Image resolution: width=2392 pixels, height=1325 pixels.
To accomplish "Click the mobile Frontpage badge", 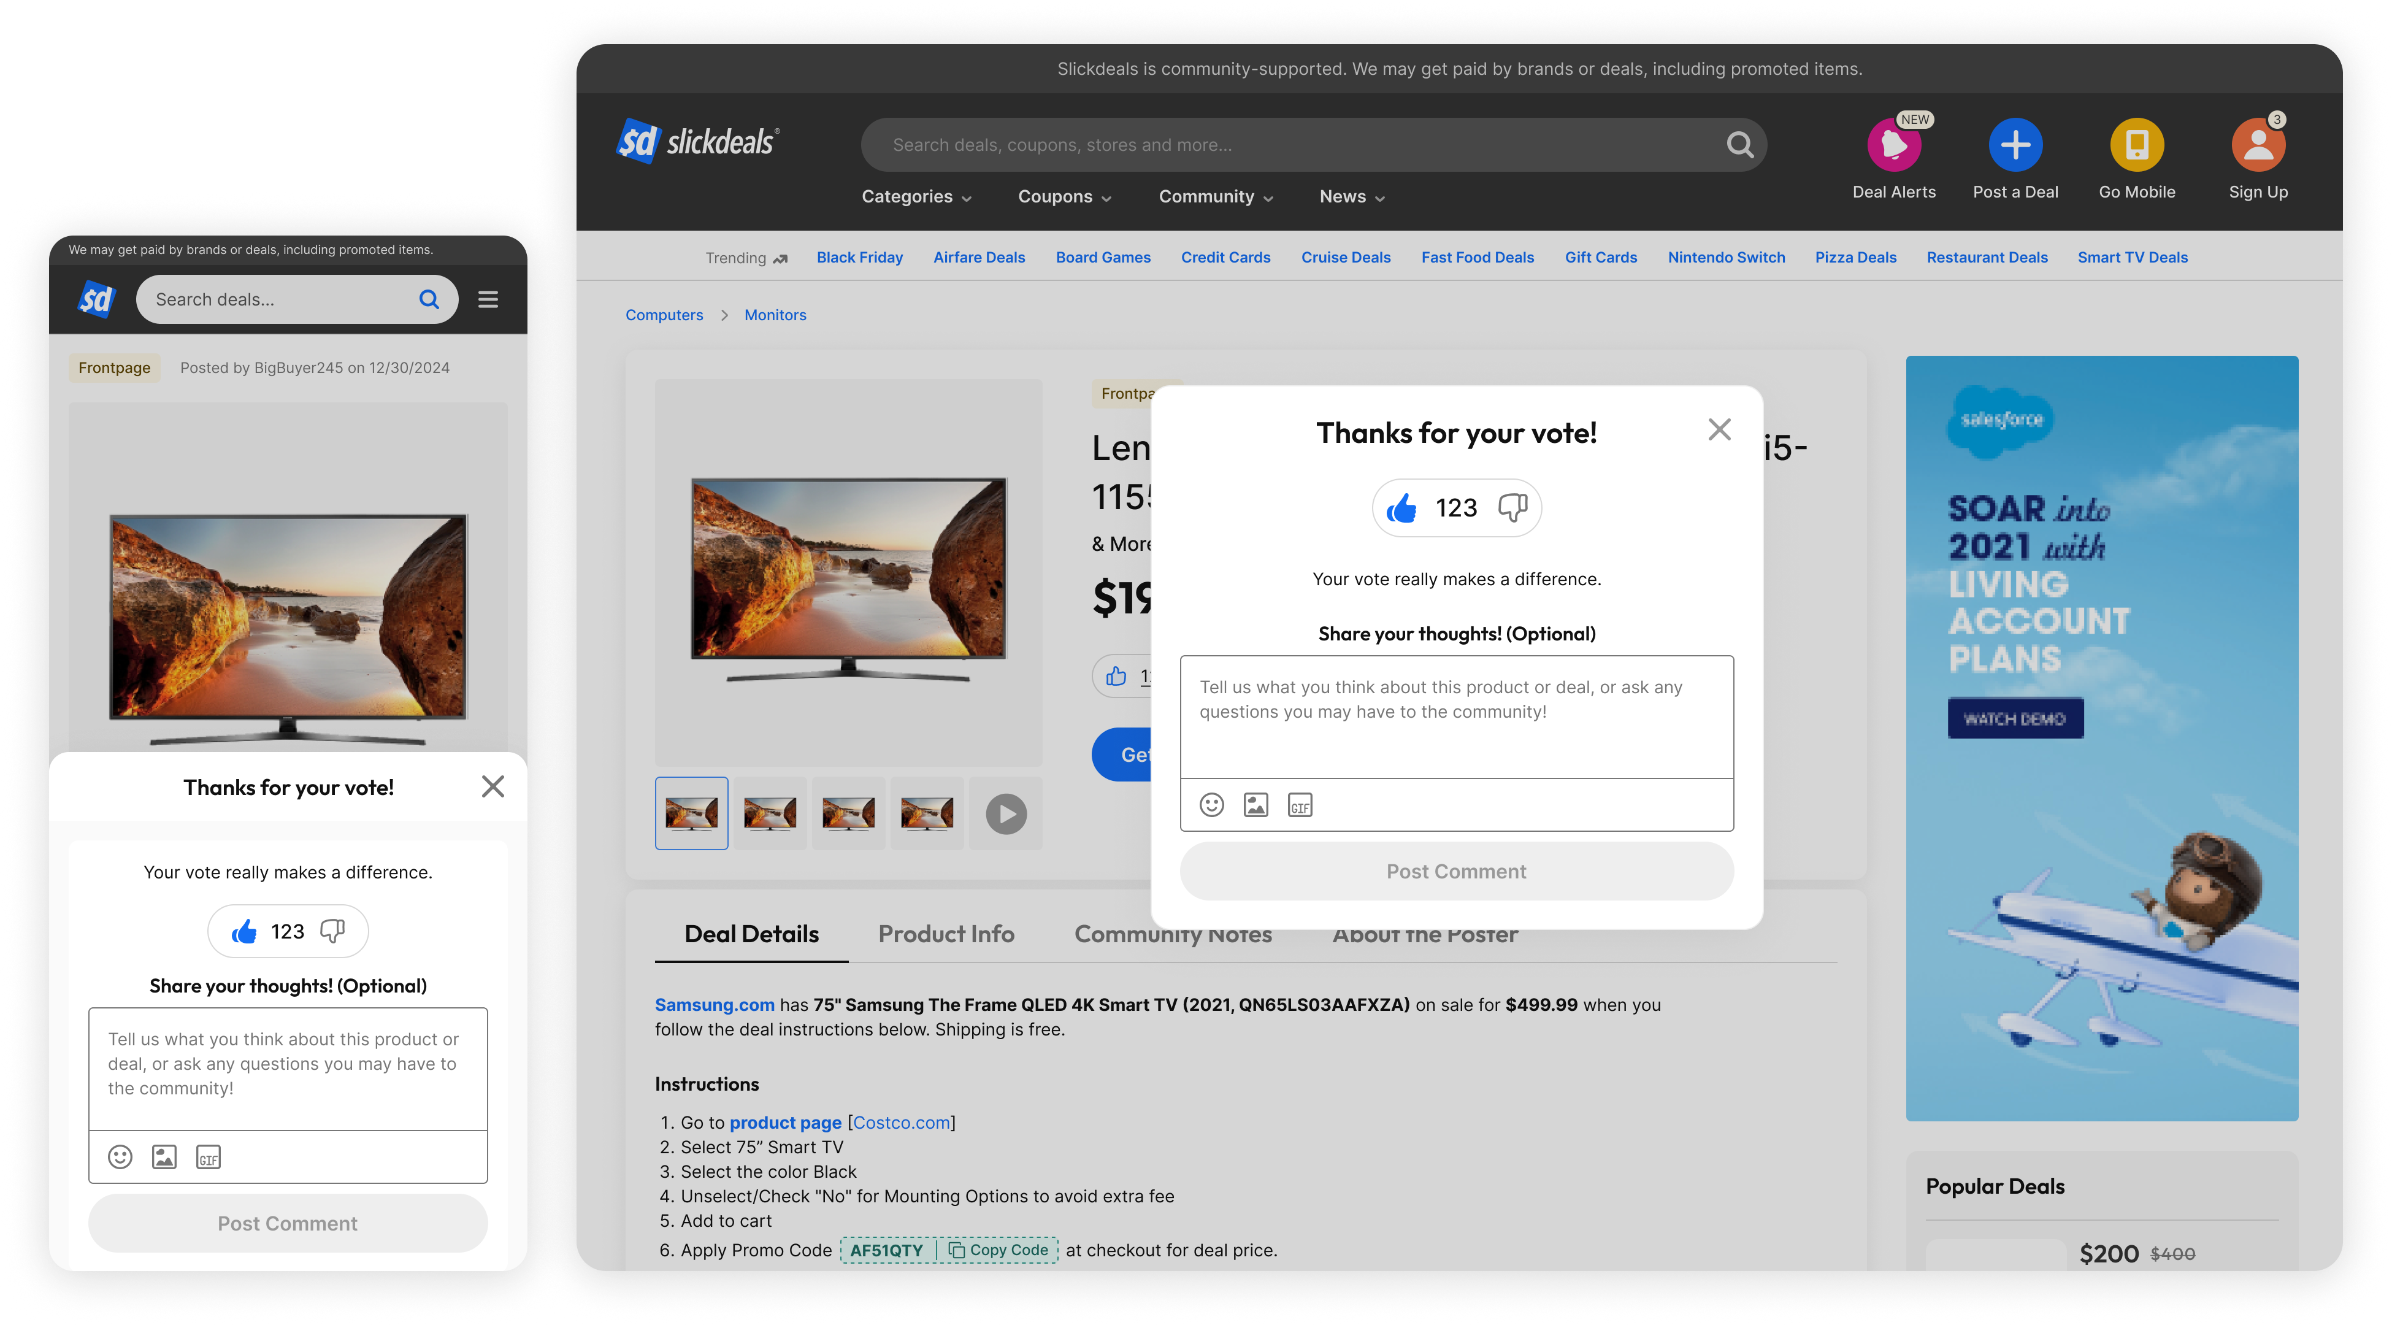I will pos(114,367).
